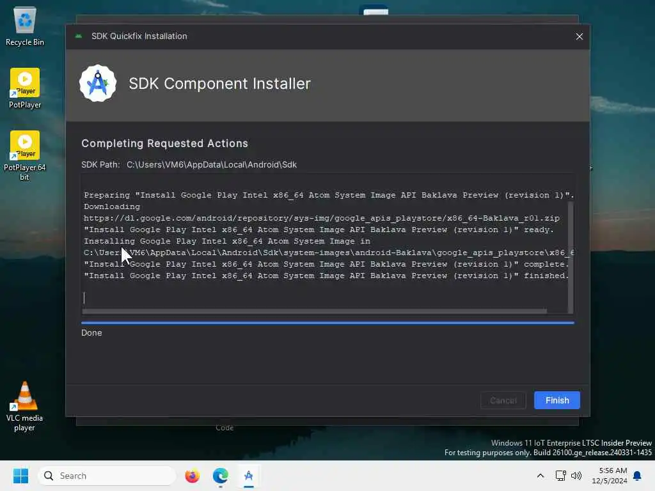Open the volume tray icon

tap(576, 476)
